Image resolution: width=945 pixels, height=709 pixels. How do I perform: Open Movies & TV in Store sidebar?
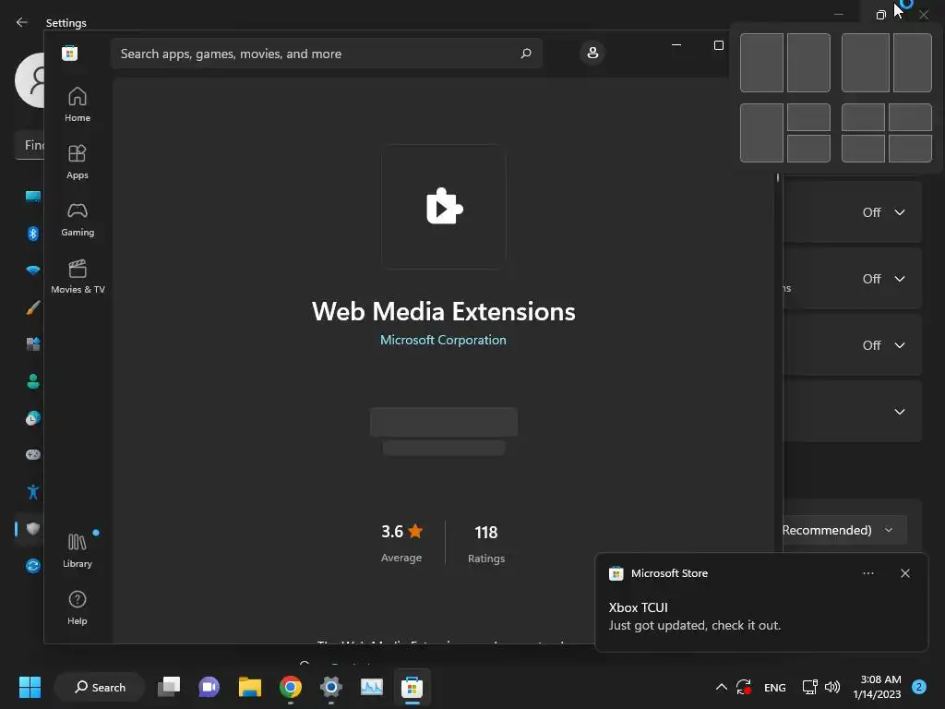tap(78, 277)
